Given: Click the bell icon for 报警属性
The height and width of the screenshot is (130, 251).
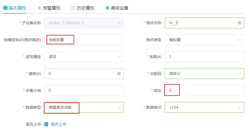Looking at the screenshot, I should (39, 8).
